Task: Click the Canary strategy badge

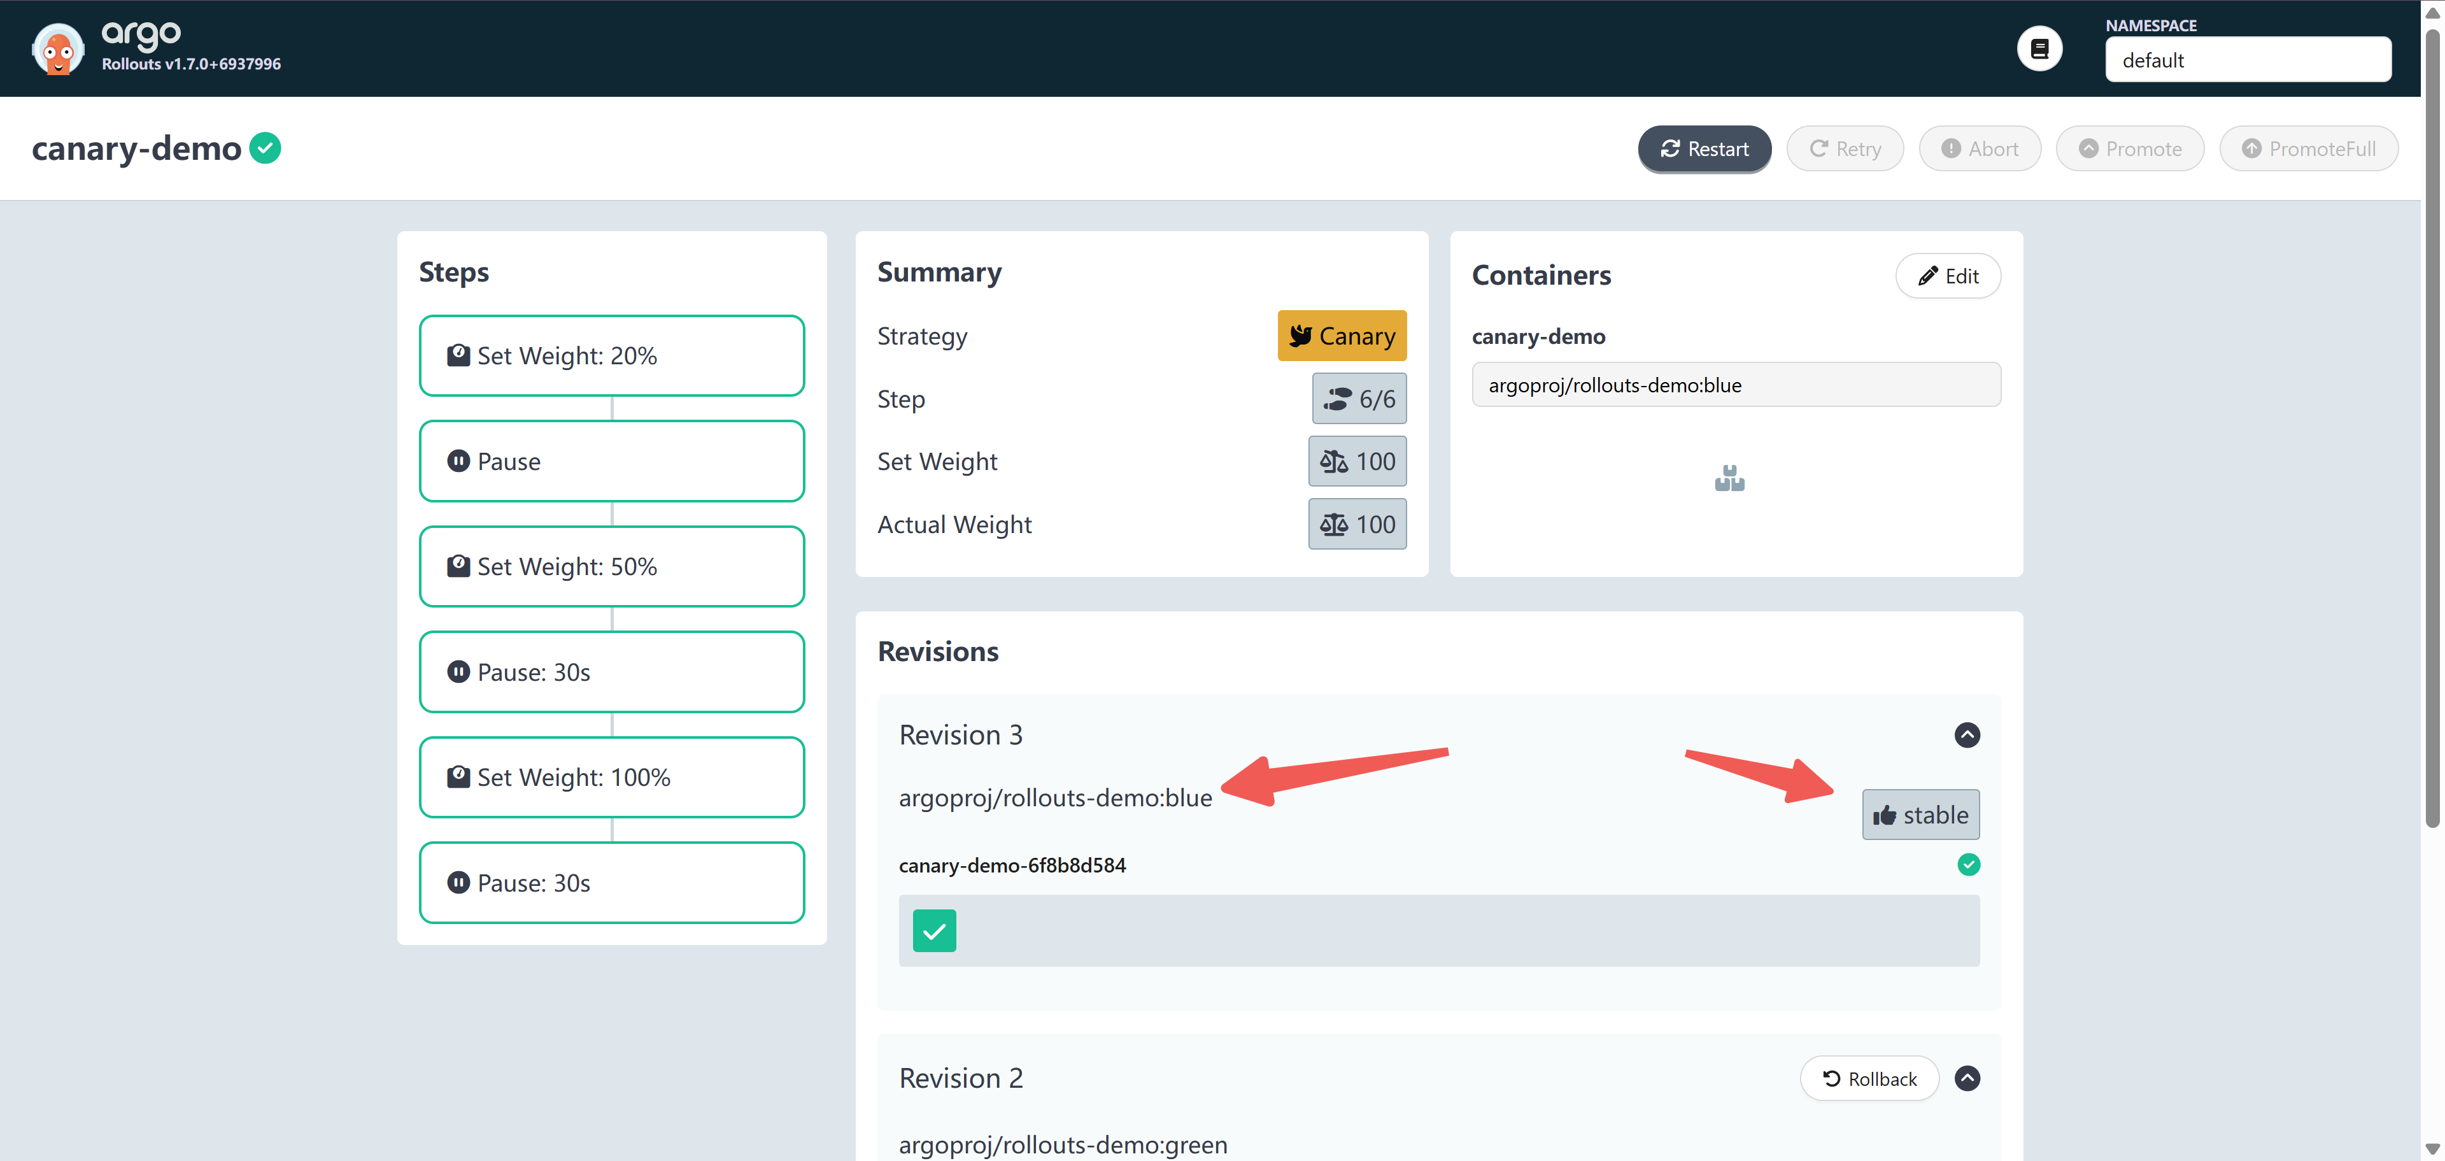Action: tap(1341, 336)
